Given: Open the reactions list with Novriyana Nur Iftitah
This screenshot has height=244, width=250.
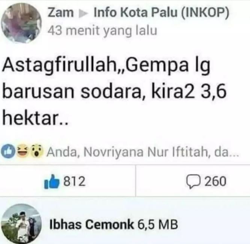Looking at the screenshot, I should point(143,152).
